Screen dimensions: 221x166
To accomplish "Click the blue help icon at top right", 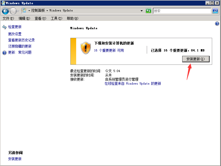I will (217, 24).
